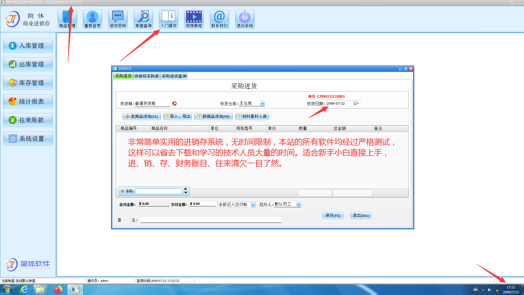This screenshot has height=295, width=524.
Task: Click the 条码 barcode input field
Action: coord(159,191)
